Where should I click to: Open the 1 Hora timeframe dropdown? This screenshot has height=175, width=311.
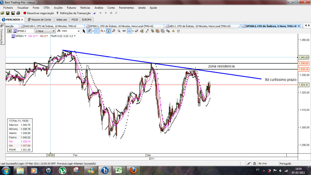click(45, 31)
